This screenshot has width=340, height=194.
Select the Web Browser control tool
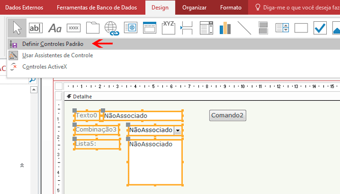click(x=130, y=28)
